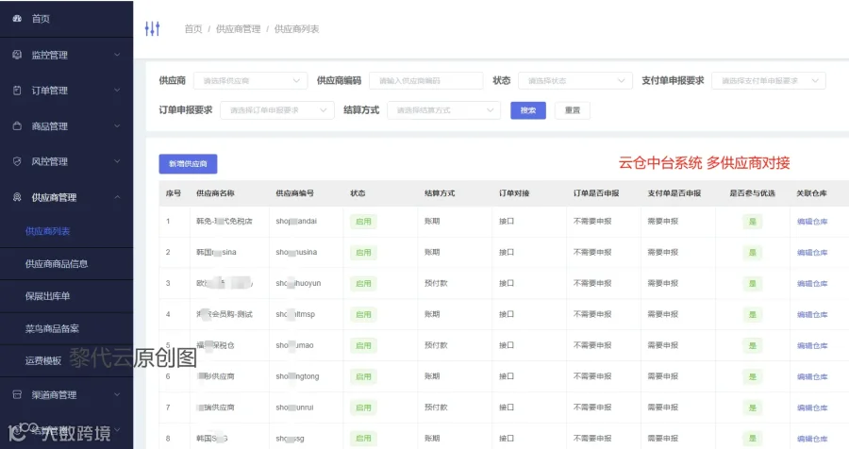Open the 状态 filter dropdown
The height and width of the screenshot is (449, 849).
coord(575,81)
